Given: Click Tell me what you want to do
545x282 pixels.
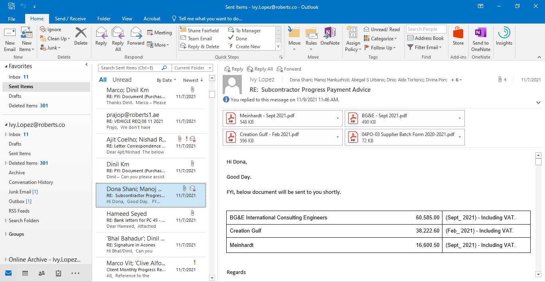Looking at the screenshot, I should (207, 19).
